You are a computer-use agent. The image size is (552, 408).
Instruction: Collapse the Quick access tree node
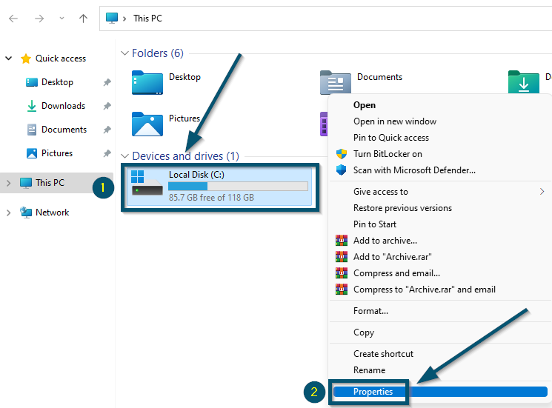pos(8,58)
